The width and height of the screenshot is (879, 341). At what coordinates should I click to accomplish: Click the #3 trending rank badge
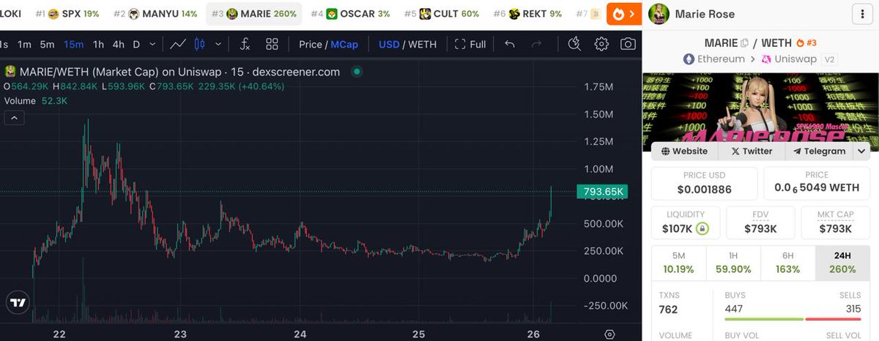click(806, 43)
